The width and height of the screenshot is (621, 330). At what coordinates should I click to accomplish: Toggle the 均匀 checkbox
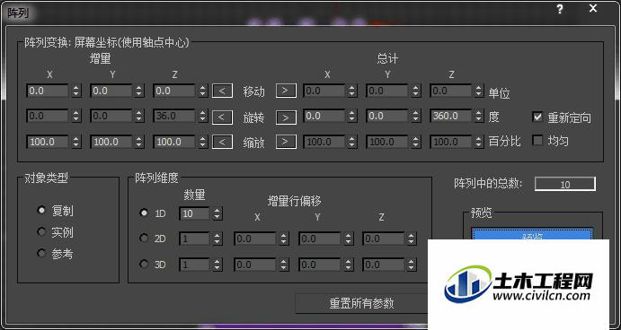coord(537,140)
